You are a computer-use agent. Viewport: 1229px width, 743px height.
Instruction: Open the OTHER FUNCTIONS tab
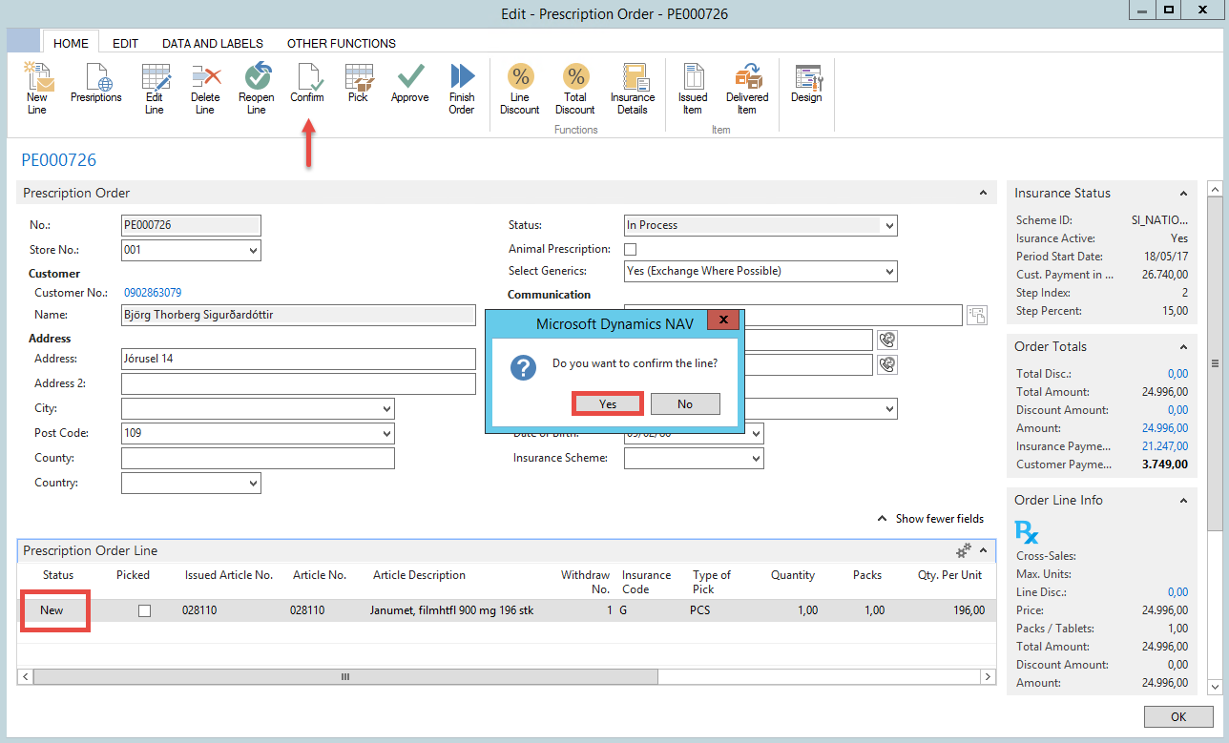(x=341, y=43)
